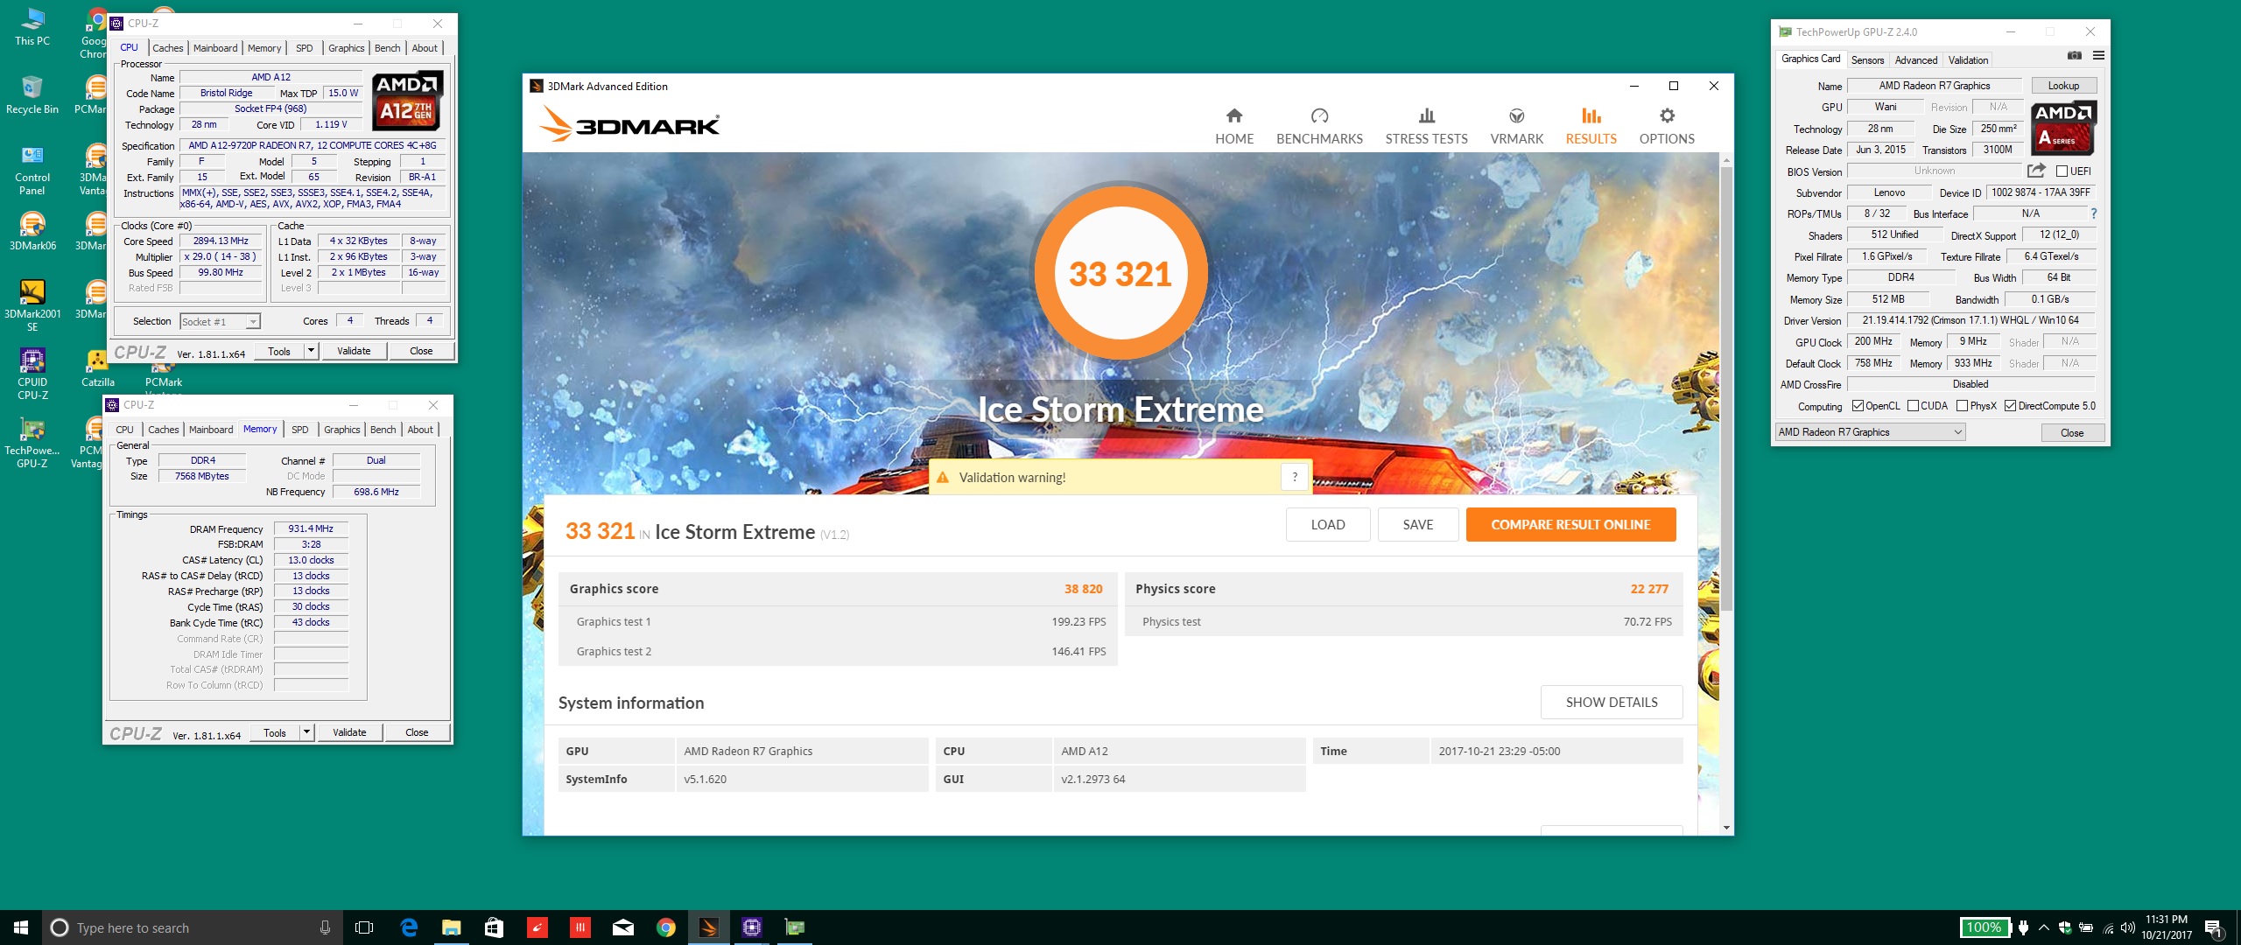This screenshot has height=945, width=2241.
Task: Switch to the Mainboard tab in top CPU-Z window
Action: [215, 48]
